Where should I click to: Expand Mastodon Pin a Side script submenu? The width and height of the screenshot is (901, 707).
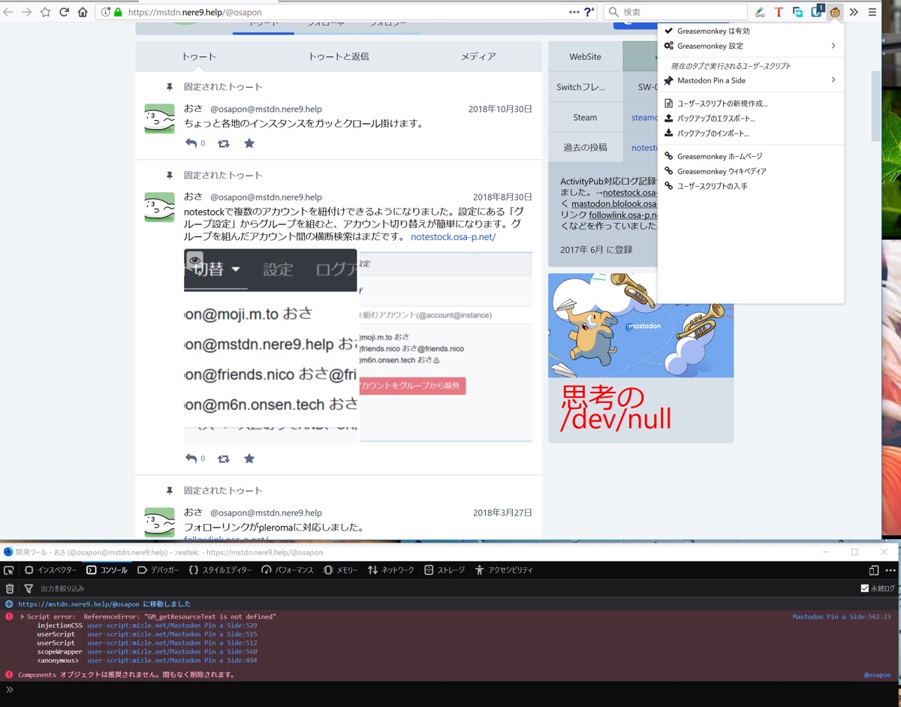750,80
